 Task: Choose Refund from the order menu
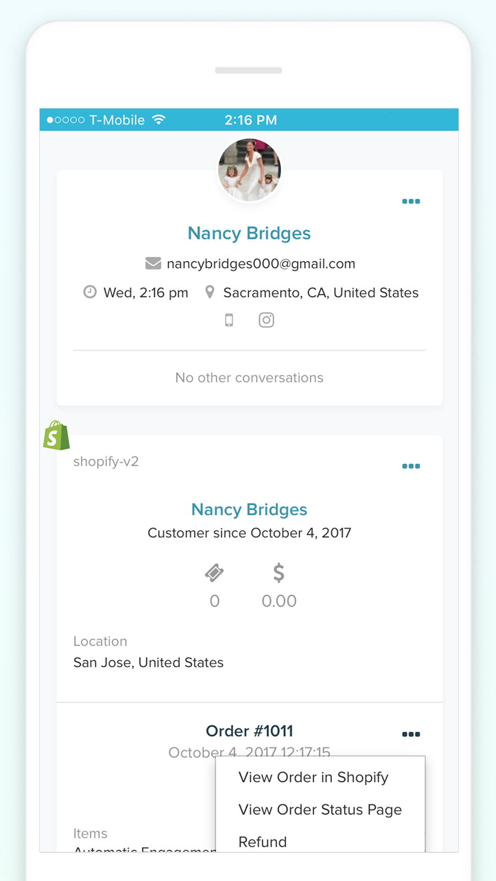point(262,842)
